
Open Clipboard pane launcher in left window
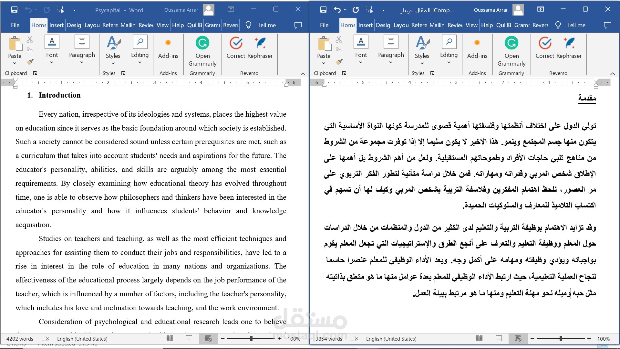tap(35, 73)
